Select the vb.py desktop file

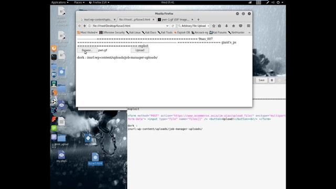[88, 140]
